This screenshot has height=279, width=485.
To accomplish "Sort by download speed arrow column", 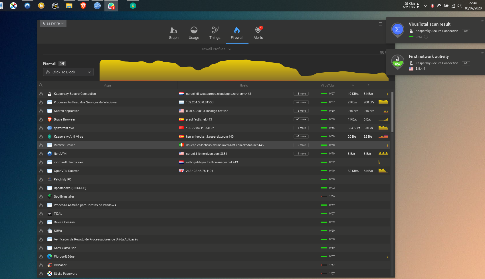I will coord(353,85).
